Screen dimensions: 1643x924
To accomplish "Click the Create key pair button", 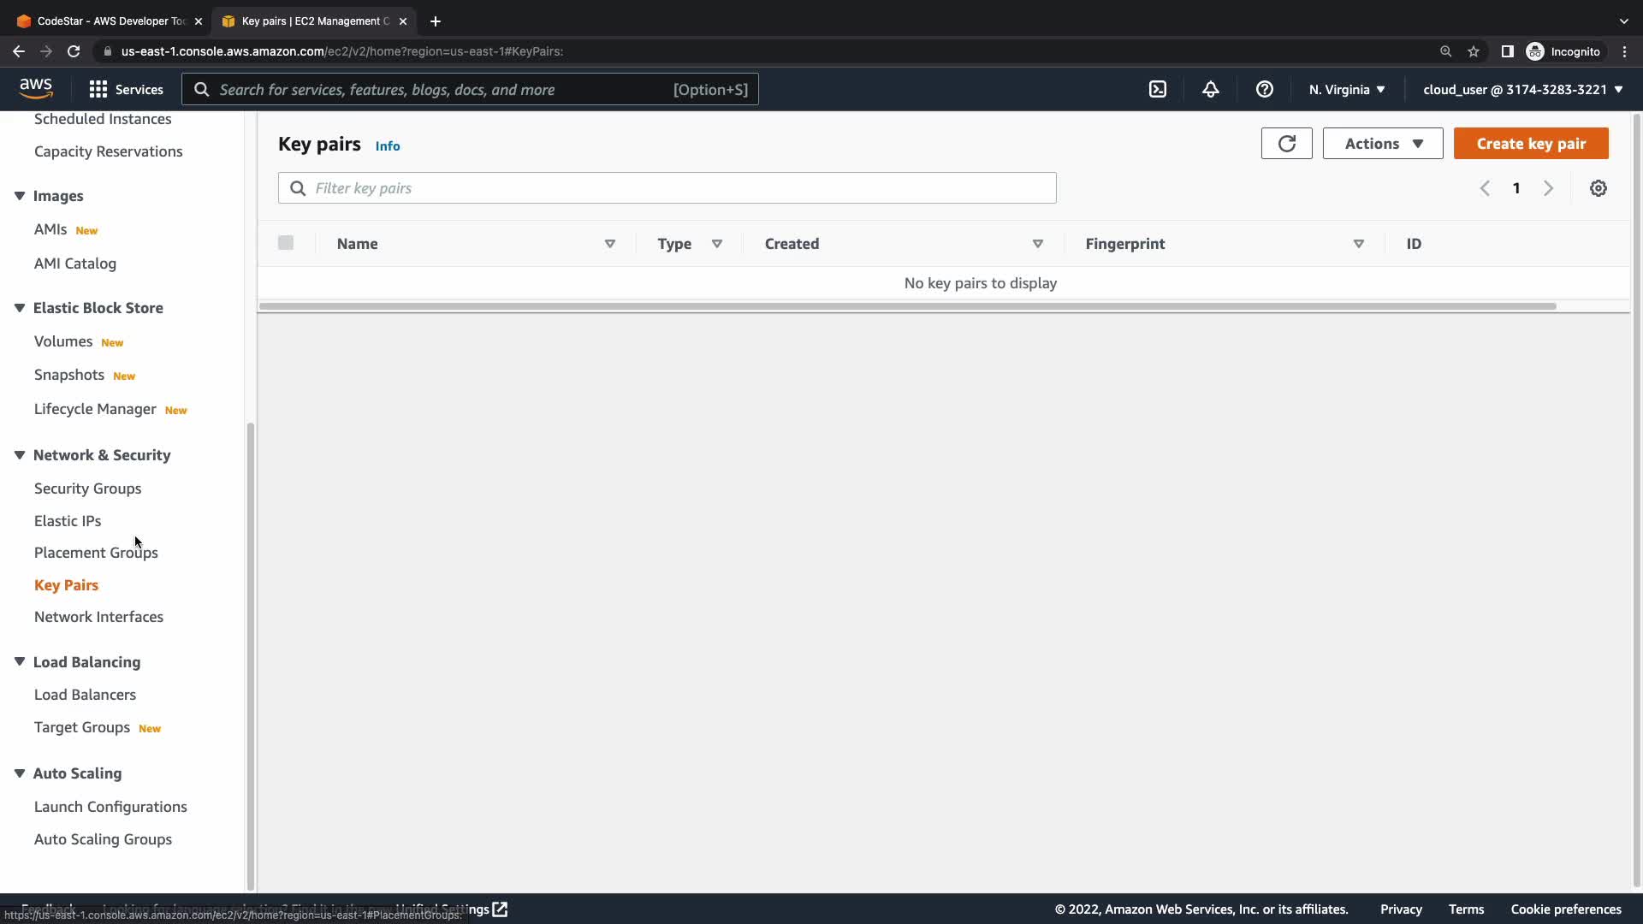I will pyautogui.click(x=1530, y=144).
